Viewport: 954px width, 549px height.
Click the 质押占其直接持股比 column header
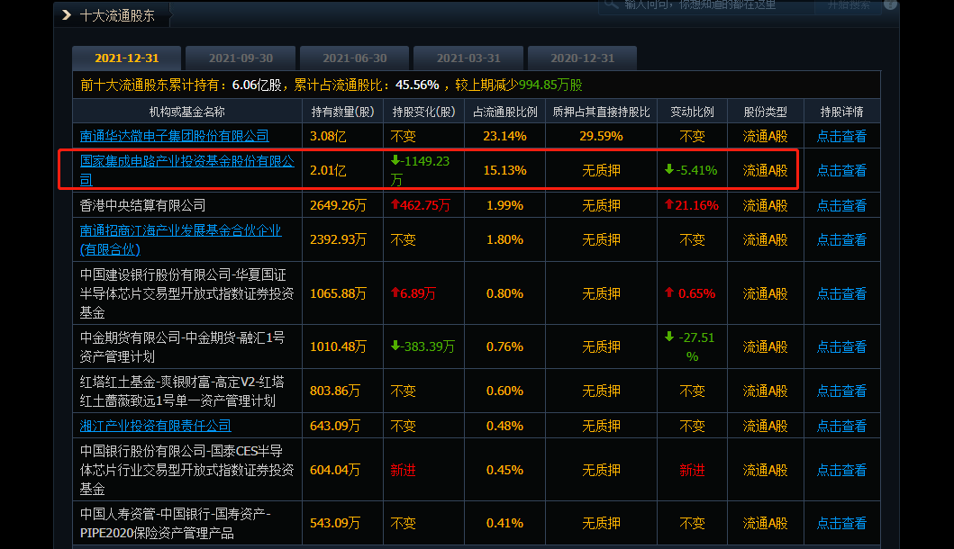(601, 112)
